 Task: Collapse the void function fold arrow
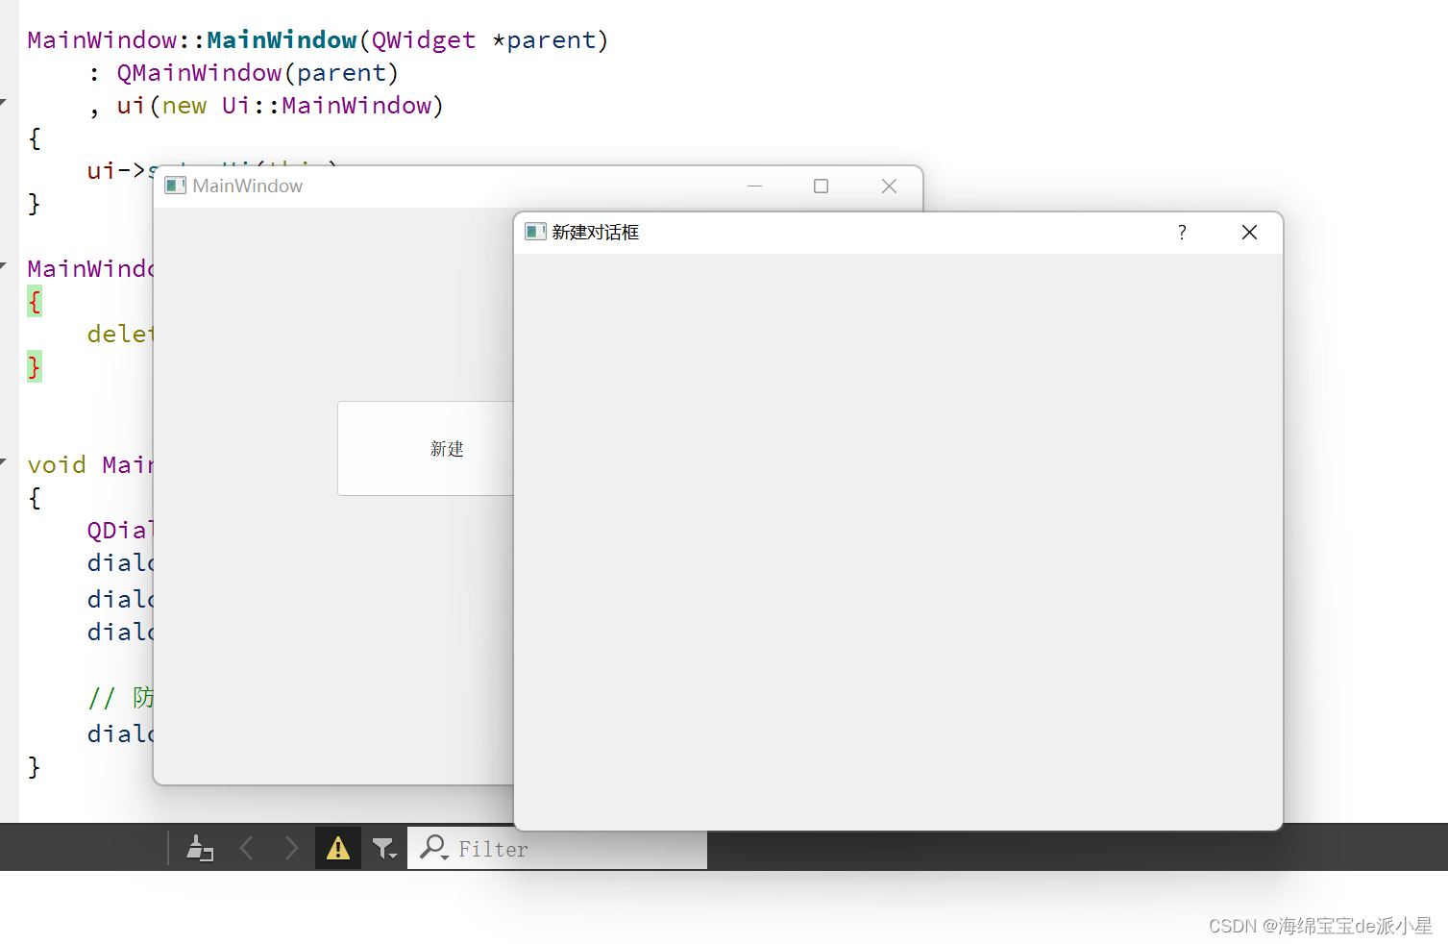[4, 461]
